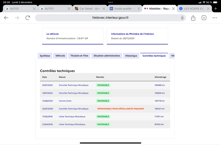Open the Véhicule tab
The width and height of the screenshot is (221, 145).
[x=60, y=56]
